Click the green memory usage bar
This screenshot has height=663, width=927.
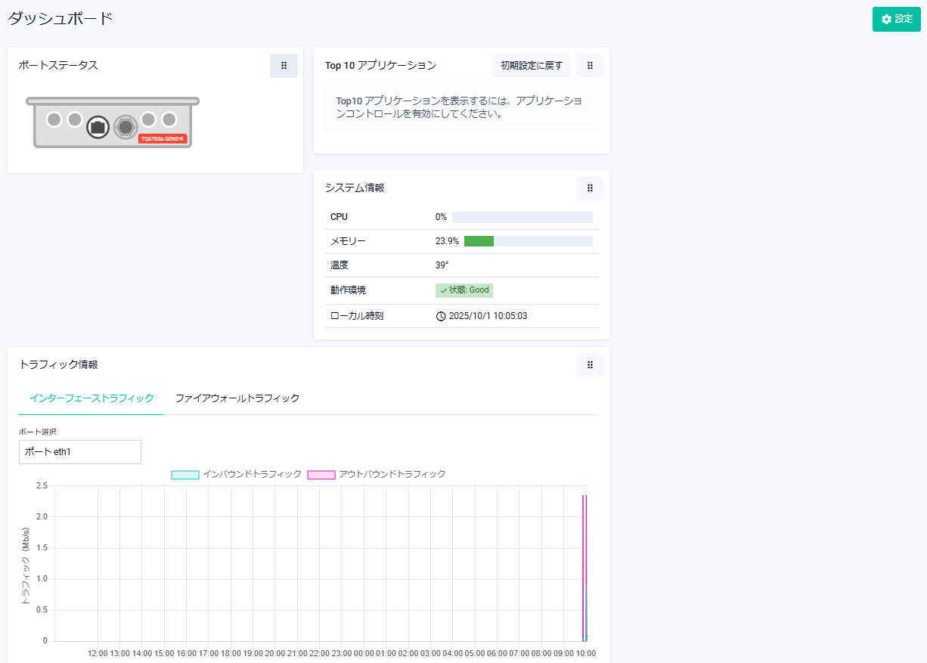point(479,241)
